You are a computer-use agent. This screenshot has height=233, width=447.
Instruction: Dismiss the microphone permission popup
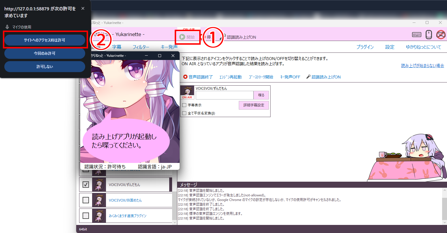tap(83, 9)
